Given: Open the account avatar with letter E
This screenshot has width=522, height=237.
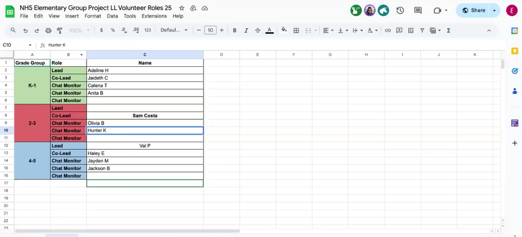Looking at the screenshot, I should pyautogui.click(x=512, y=10).
